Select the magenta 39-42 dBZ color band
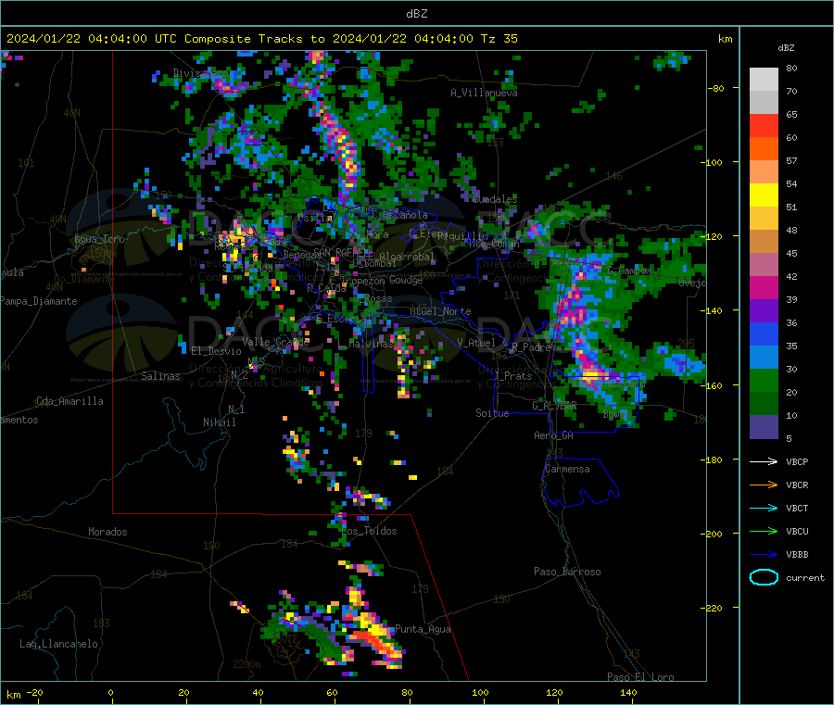 click(x=764, y=287)
